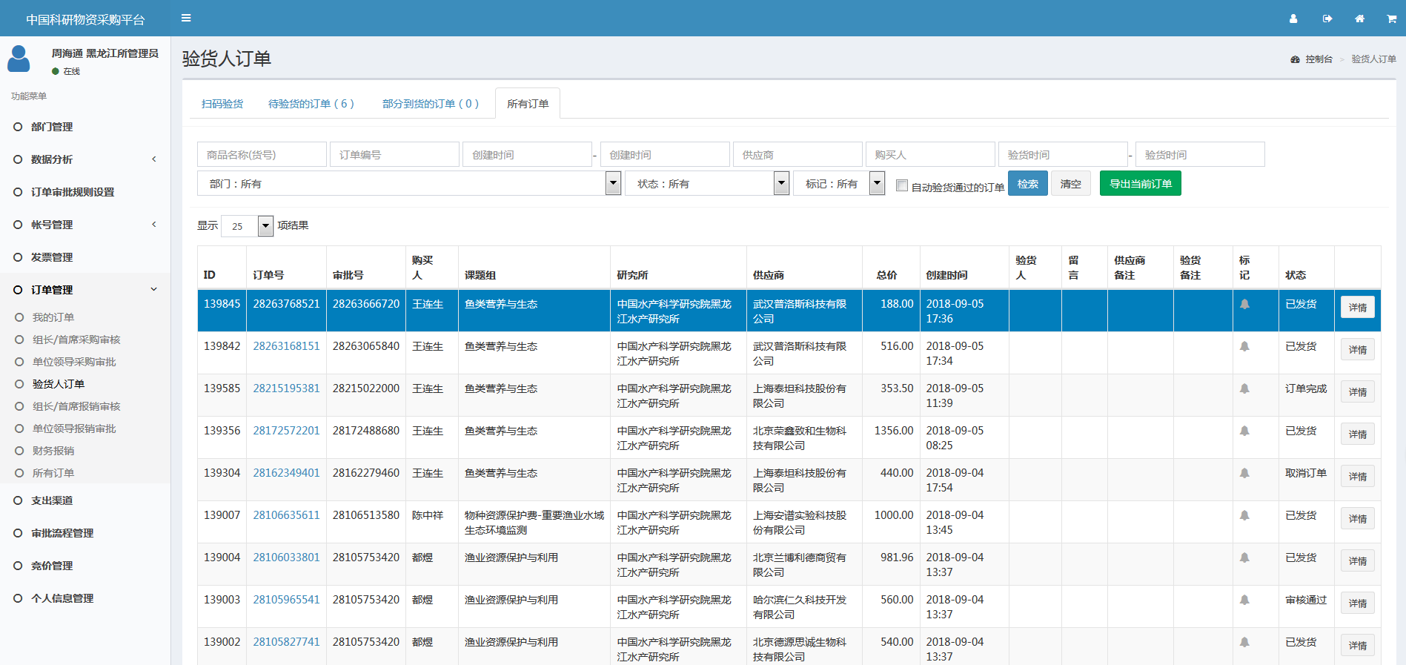Click the hamburger menu toggle icon
The image size is (1406, 665).
(186, 18)
